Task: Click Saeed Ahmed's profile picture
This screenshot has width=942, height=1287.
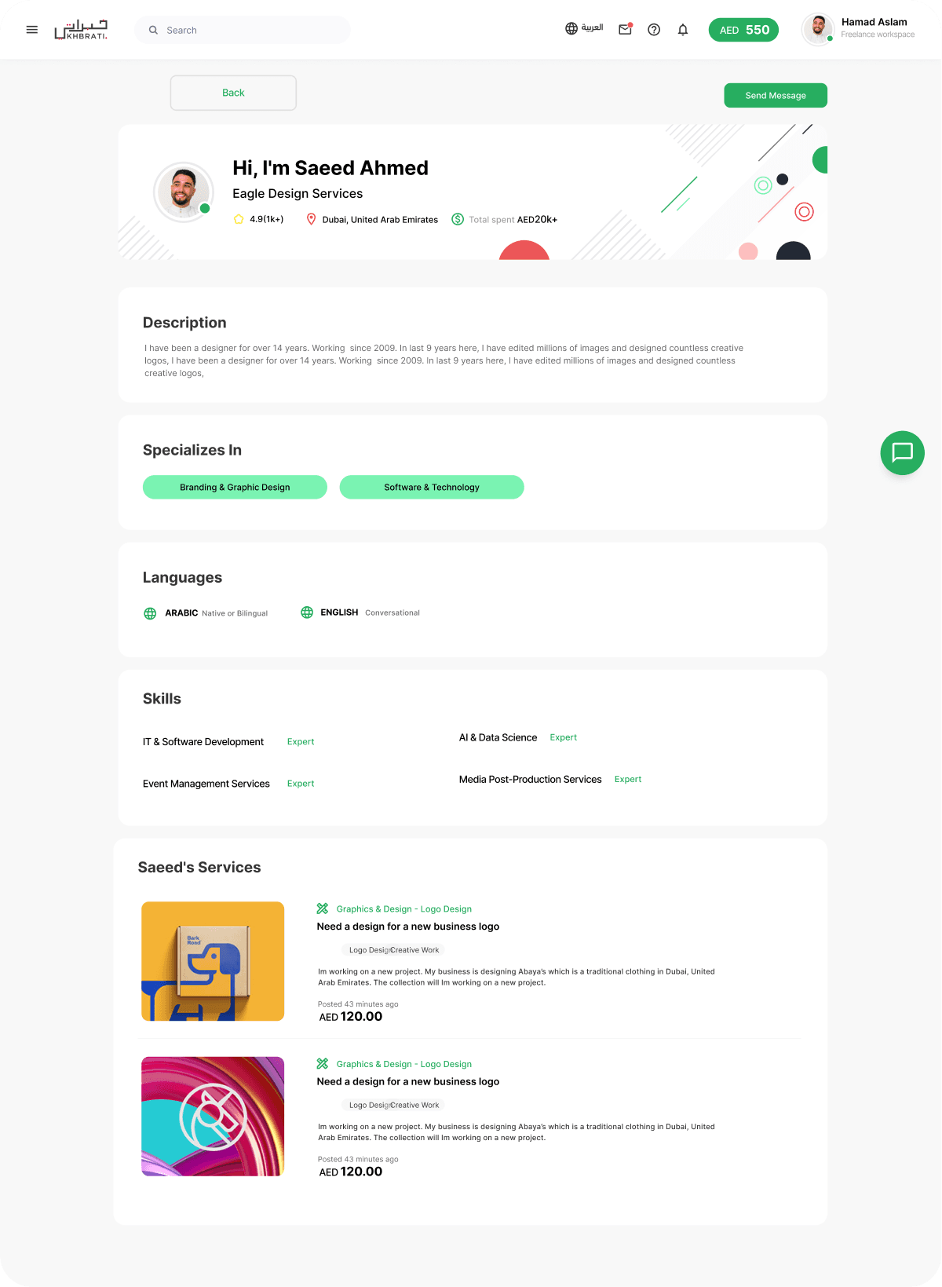Action: point(184,192)
